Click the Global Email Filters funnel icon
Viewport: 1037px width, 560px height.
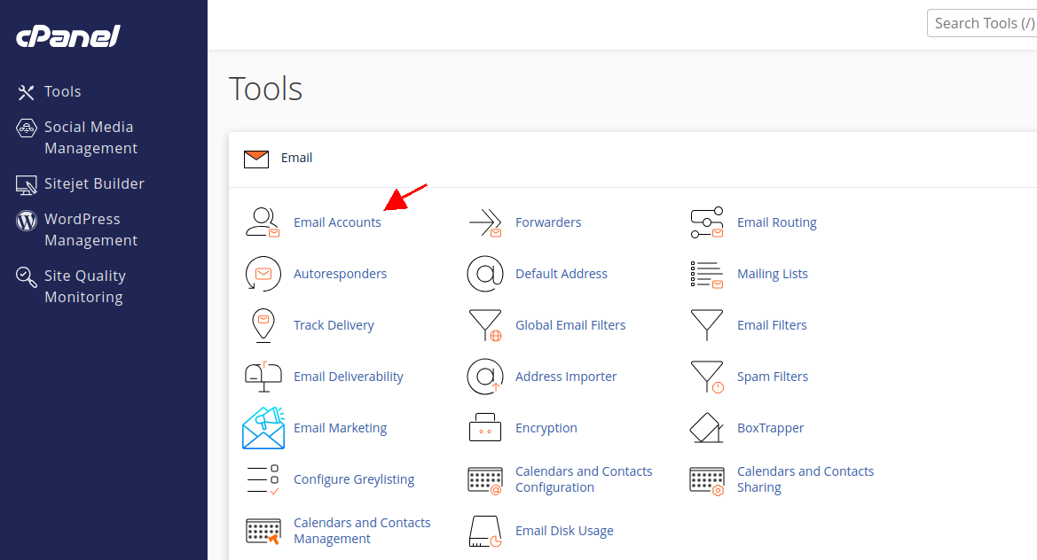(485, 325)
